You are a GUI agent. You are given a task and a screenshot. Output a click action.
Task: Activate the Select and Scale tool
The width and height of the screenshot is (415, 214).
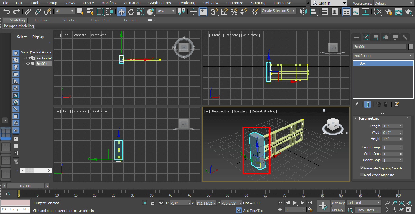(x=141, y=12)
